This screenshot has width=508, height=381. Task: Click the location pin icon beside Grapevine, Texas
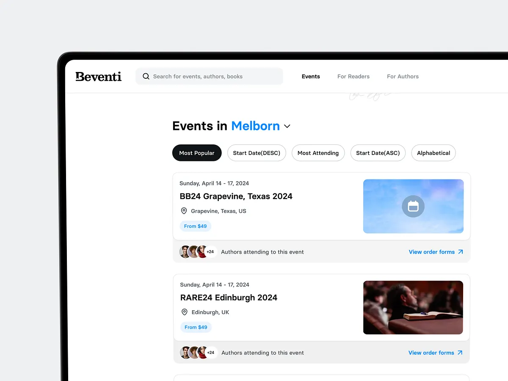click(184, 210)
